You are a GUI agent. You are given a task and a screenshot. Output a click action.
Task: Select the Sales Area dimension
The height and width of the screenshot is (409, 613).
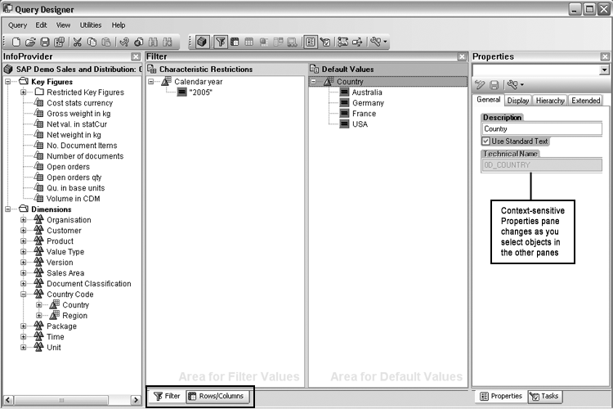coord(65,272)
